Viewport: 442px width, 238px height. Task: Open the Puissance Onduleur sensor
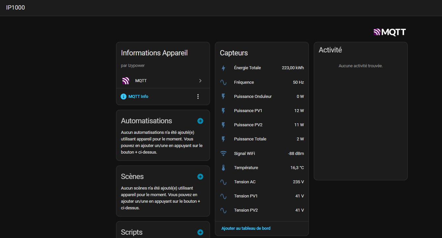point(252,97)
